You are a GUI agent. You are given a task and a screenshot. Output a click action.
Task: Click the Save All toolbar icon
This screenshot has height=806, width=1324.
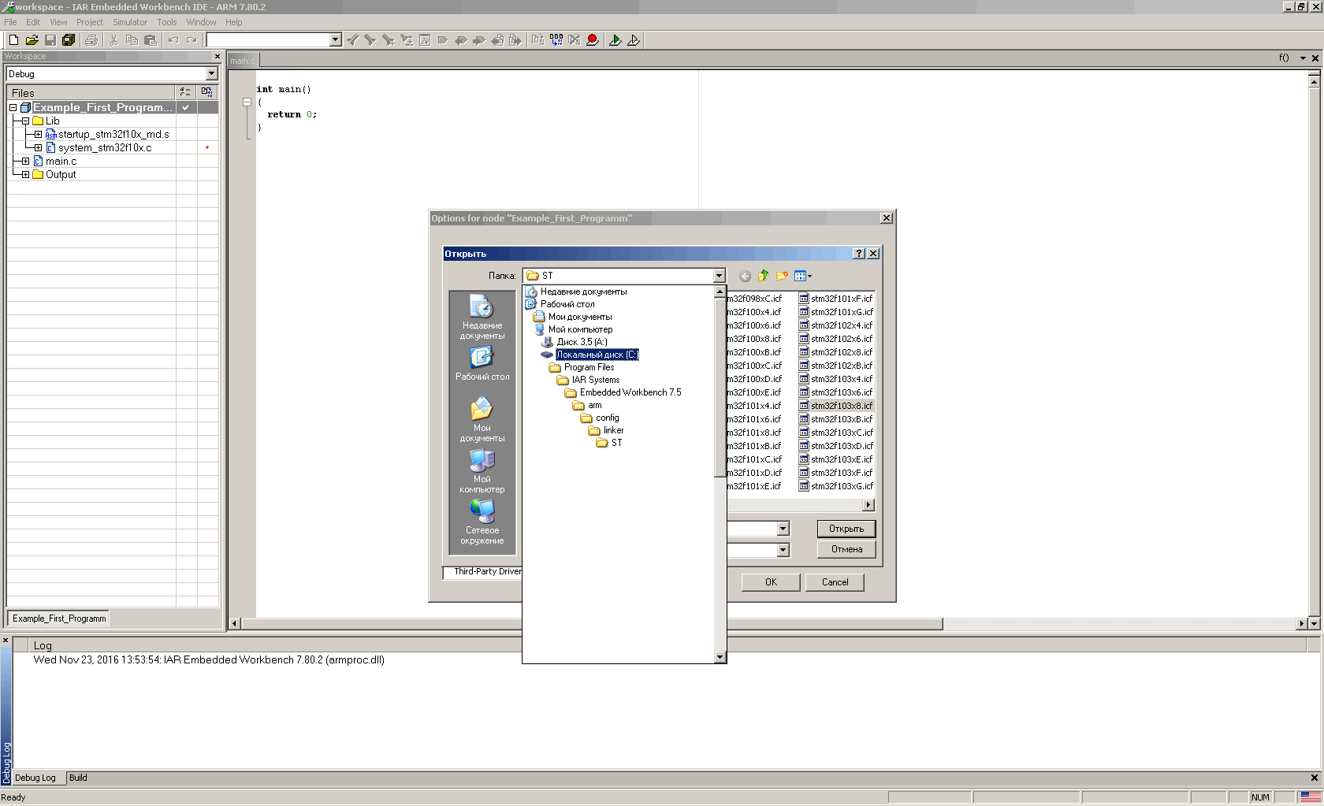pyautogui.click(x=69, y=40)
